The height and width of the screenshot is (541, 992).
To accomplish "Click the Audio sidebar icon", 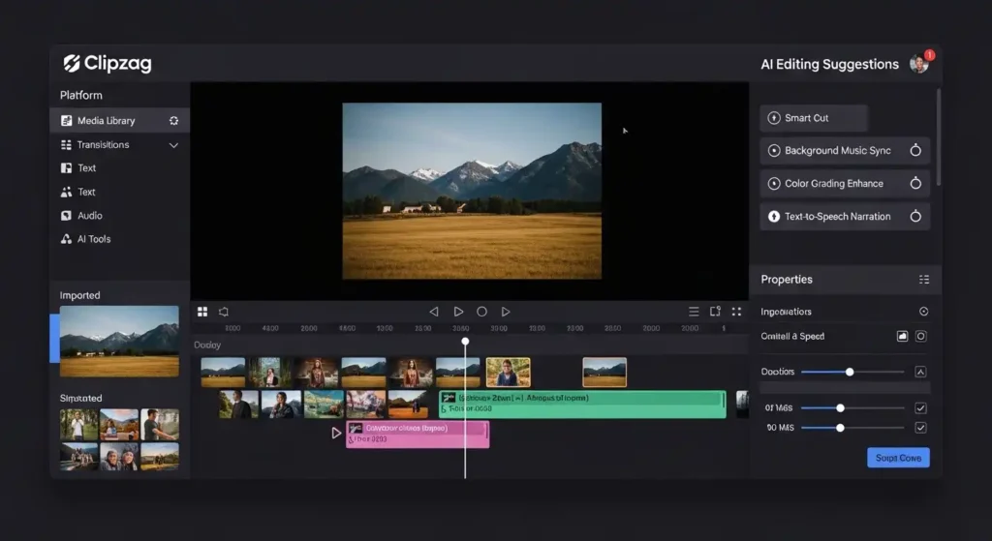I will [66, 216].
